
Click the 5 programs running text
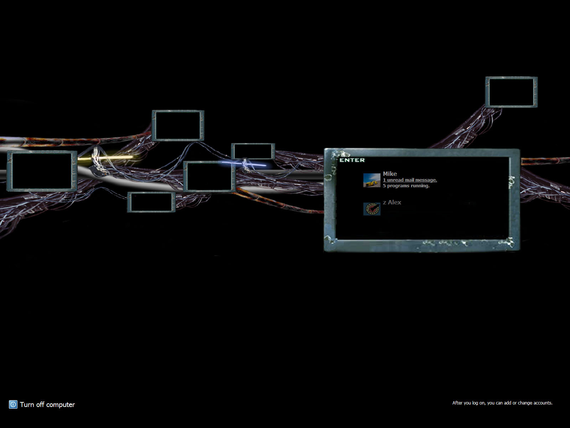pyautogui.click(x=406, y=186)
